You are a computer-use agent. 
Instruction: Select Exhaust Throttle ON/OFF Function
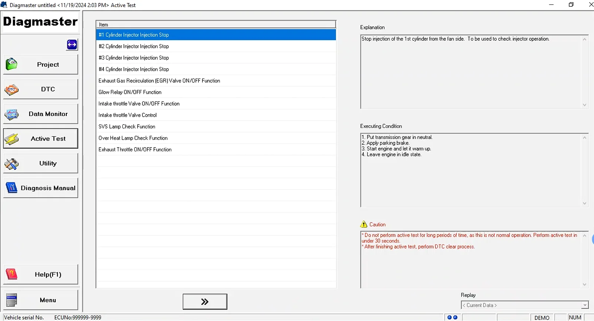pos(216,150)
